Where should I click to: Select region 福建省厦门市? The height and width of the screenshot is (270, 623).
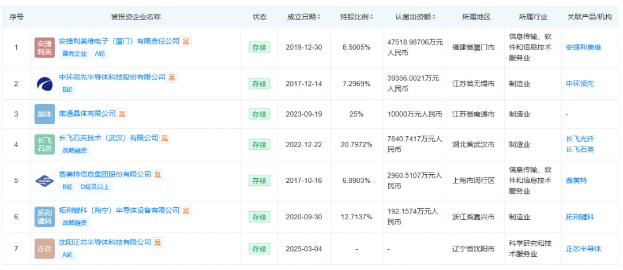473,47
